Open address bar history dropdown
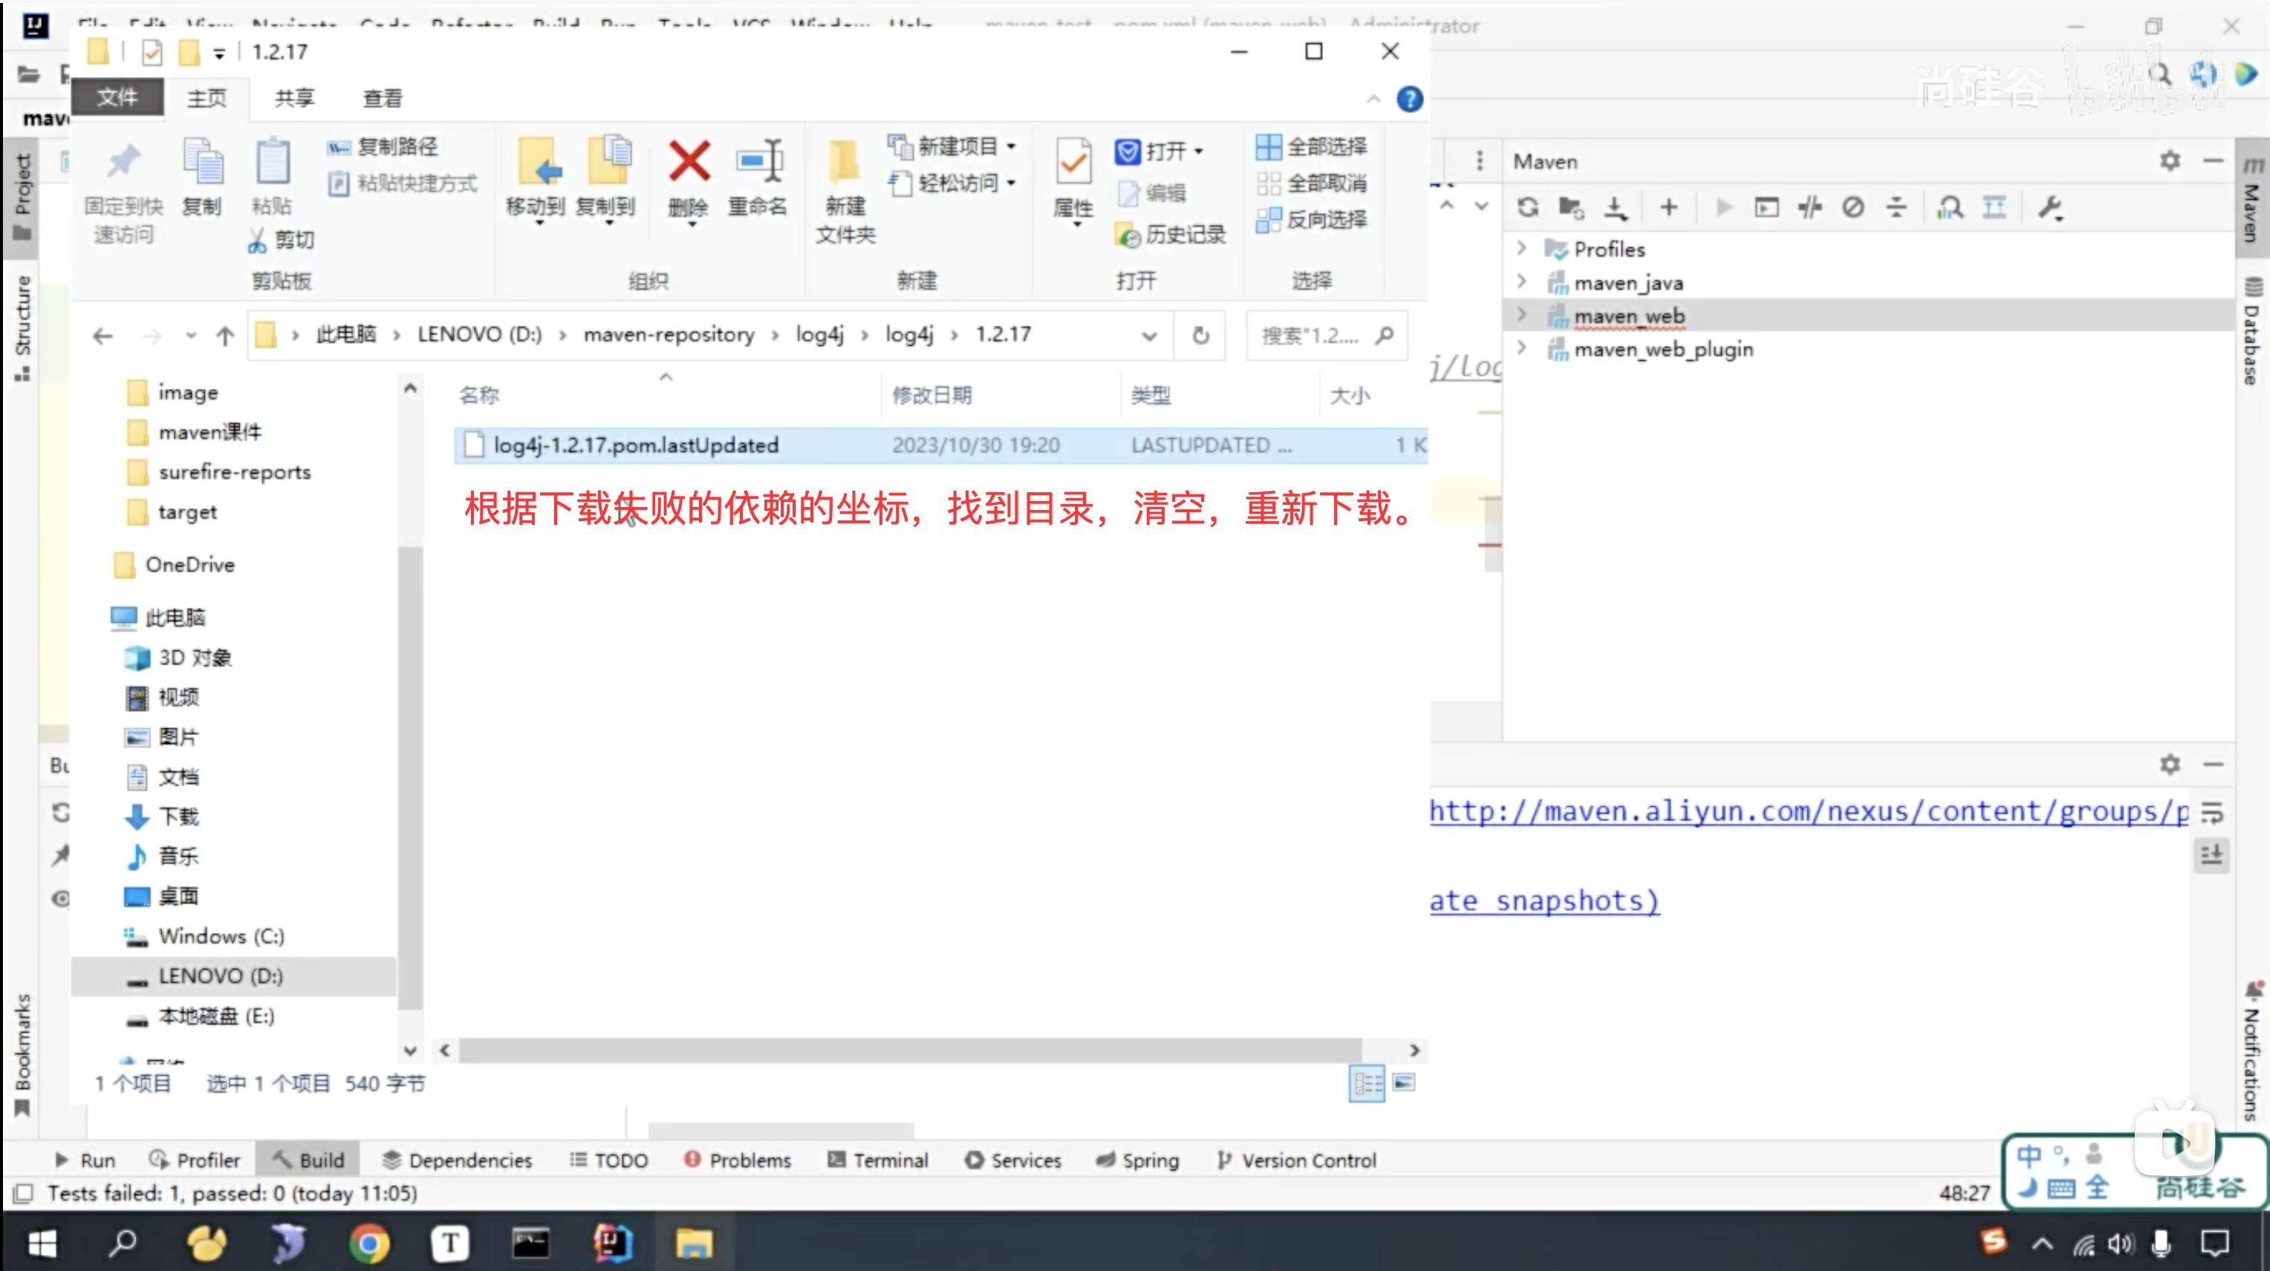The width and height of the screenshot is (2270, 1271). pos(1149,336)
